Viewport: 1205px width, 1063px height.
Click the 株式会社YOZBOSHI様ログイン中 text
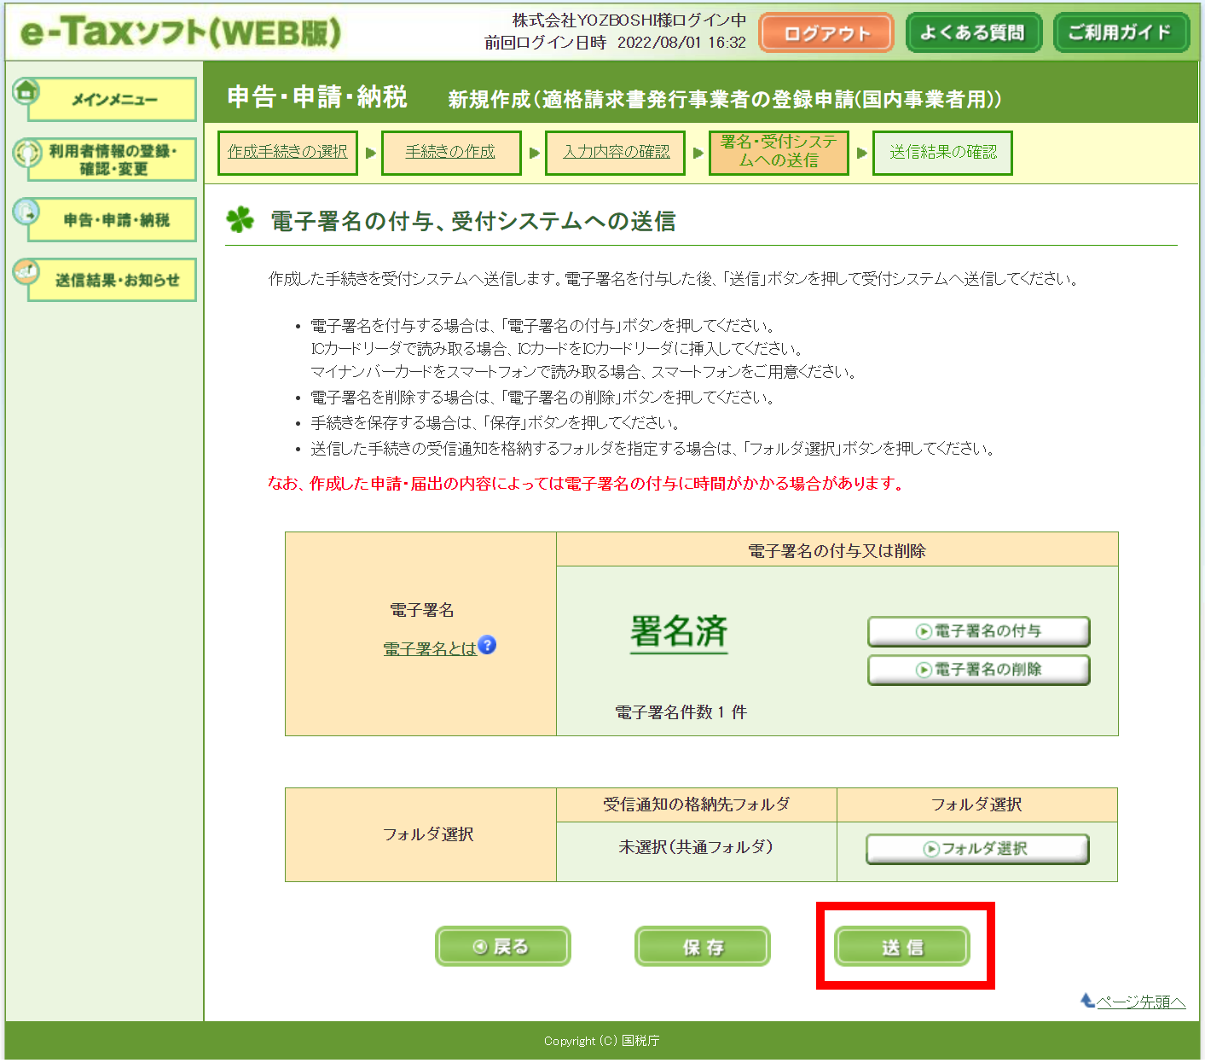pos(629,20)
